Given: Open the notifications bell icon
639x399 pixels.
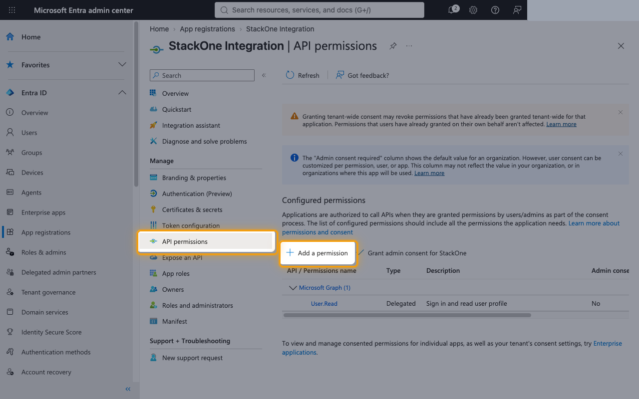Looking at the screenshot, I should click(x=452, y=10).
